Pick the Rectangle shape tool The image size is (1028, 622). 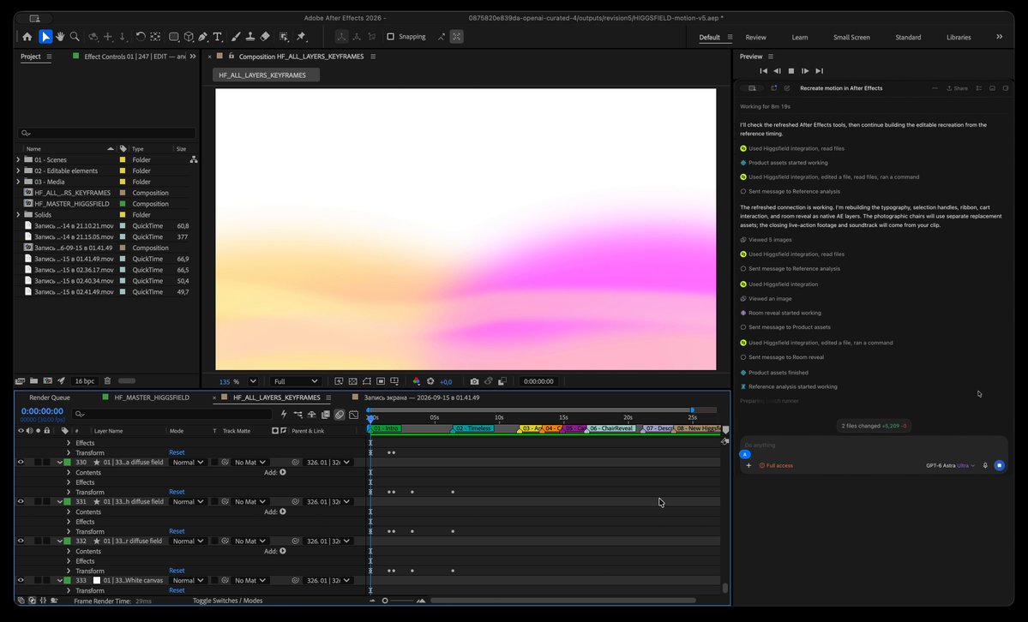coord(174,37)
